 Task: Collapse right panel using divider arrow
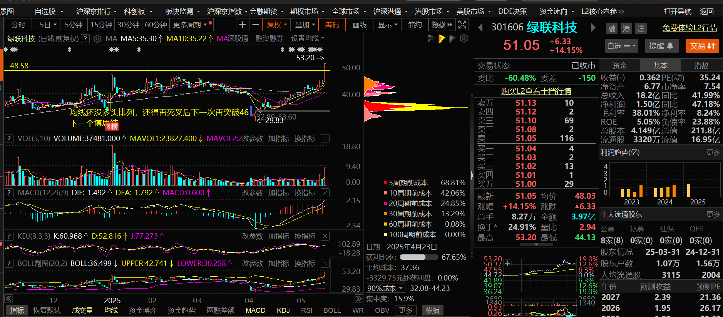(472, 175)
